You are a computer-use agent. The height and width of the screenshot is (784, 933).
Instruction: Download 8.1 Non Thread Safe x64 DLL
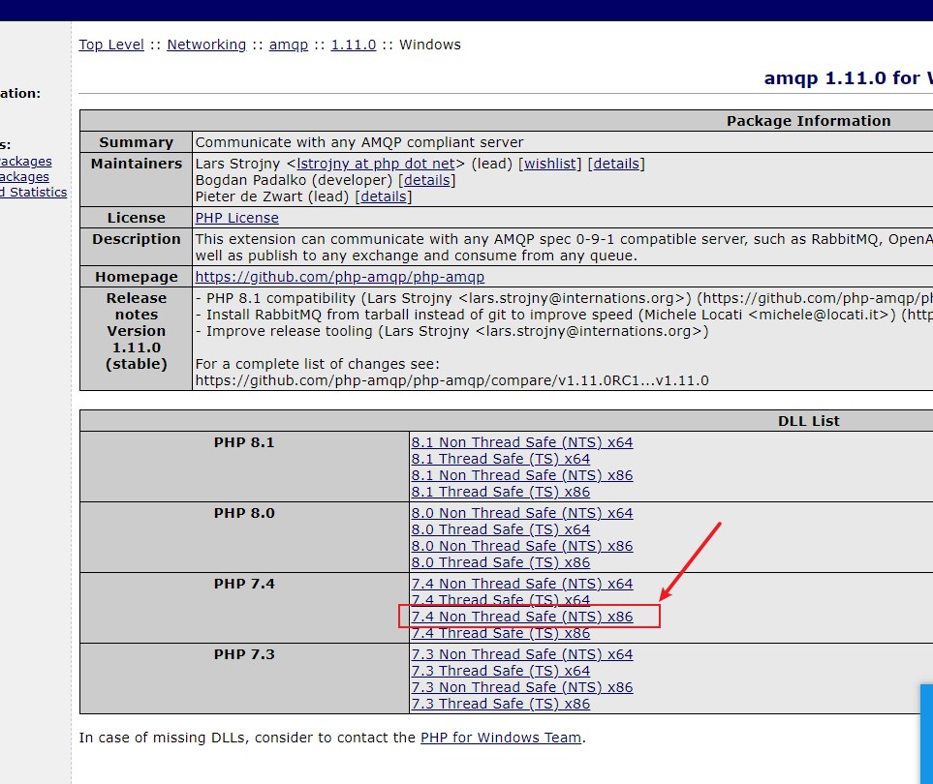tap(523, 441)
